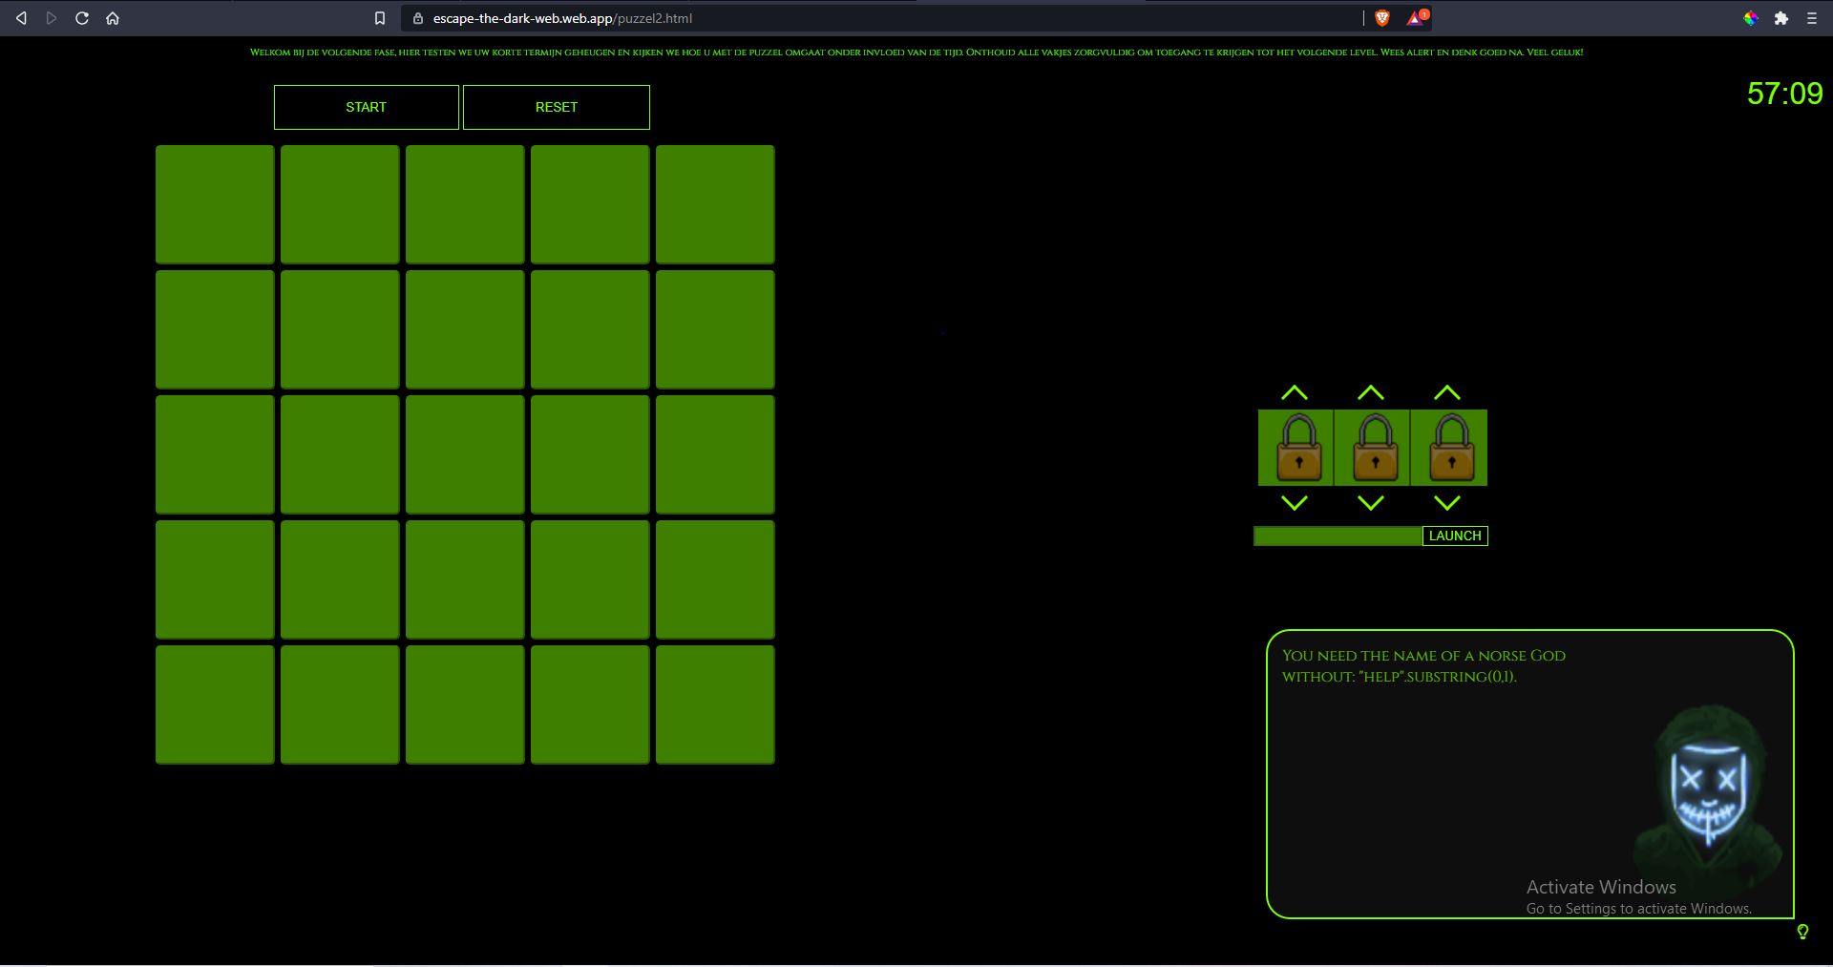Select the grid tile in row 4, column 2
The image size is (1833, 967).
click(x=340, y=579)
